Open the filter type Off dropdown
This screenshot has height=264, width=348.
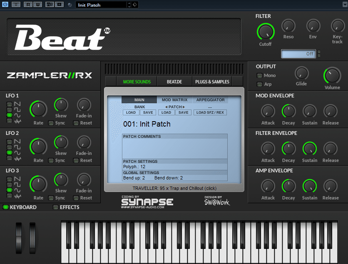click(298, 54)
